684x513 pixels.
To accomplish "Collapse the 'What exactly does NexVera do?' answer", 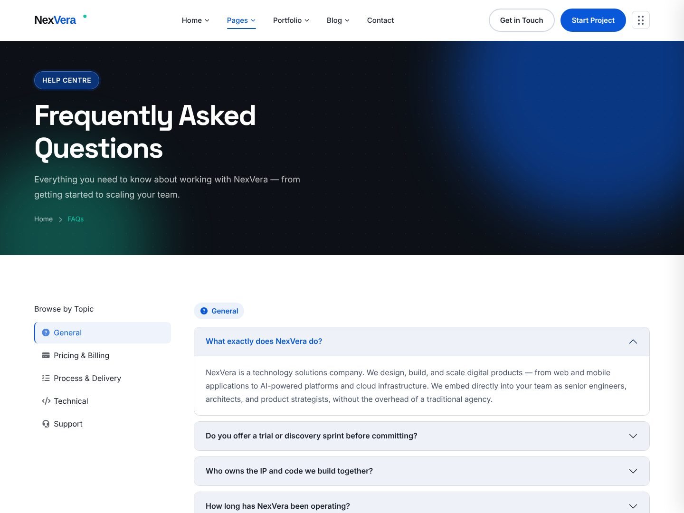I will tap(422, 342).
